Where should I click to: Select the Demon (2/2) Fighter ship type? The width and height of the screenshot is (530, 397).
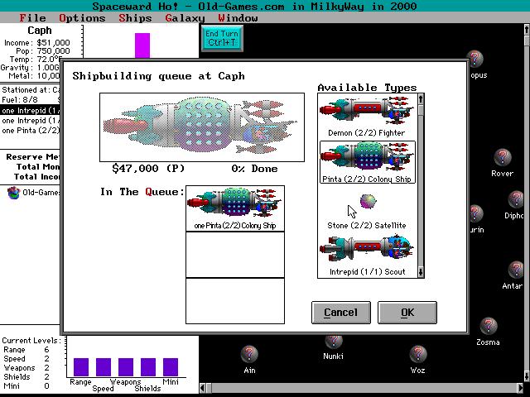(367, 116)
